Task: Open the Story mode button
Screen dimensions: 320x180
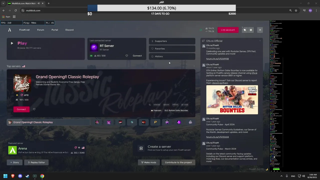Action: click(x=14, y=162)
